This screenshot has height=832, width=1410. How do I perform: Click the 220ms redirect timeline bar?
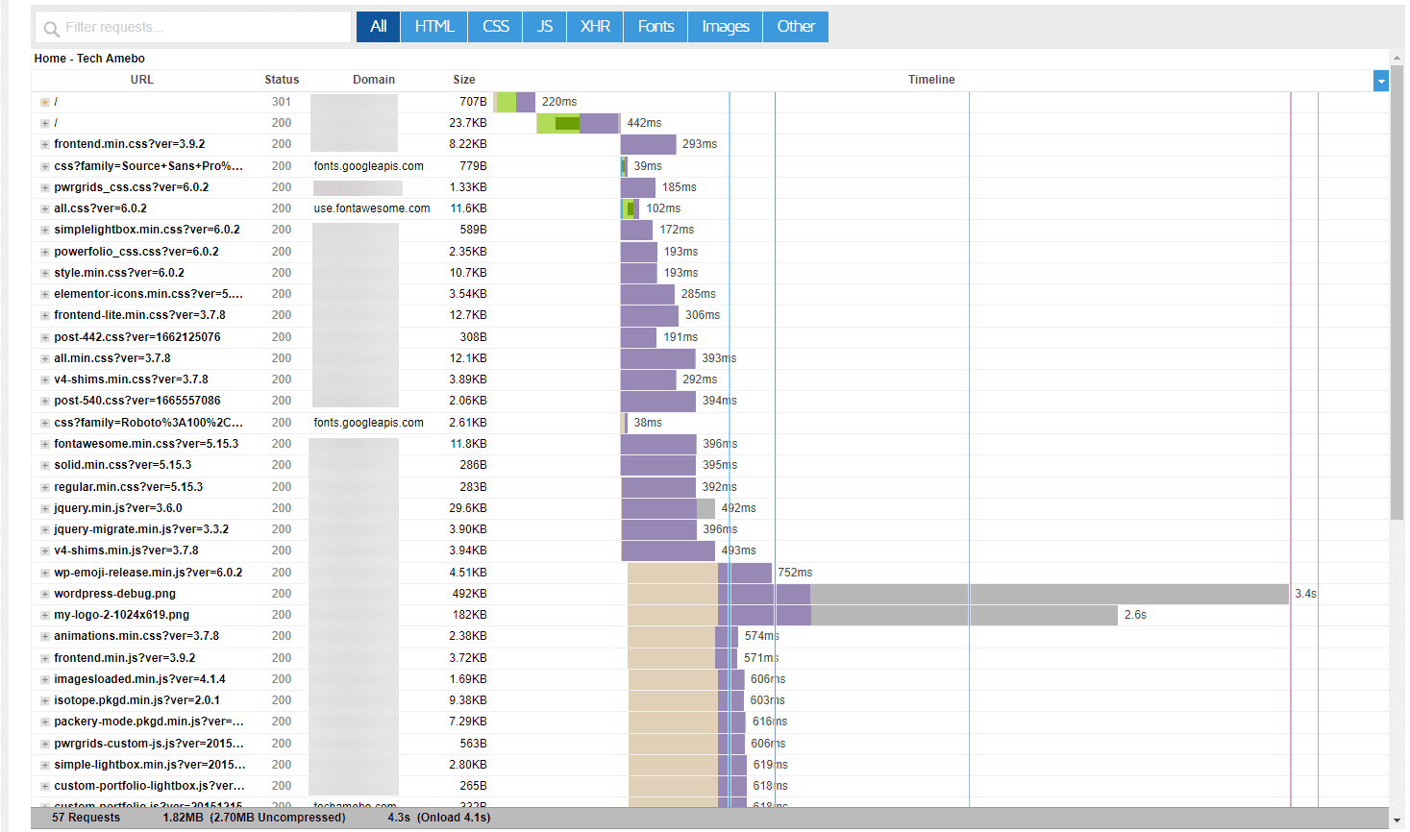514,102
